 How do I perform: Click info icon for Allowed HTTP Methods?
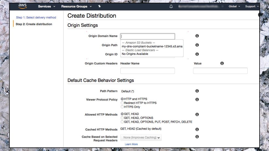tap(197, 114)
